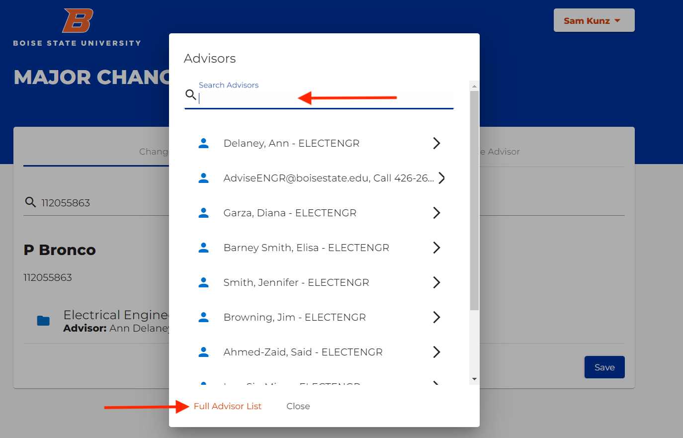Click the scrollbar down arrow
Viewport: 683px width, 438px height.
pos(474,379)
